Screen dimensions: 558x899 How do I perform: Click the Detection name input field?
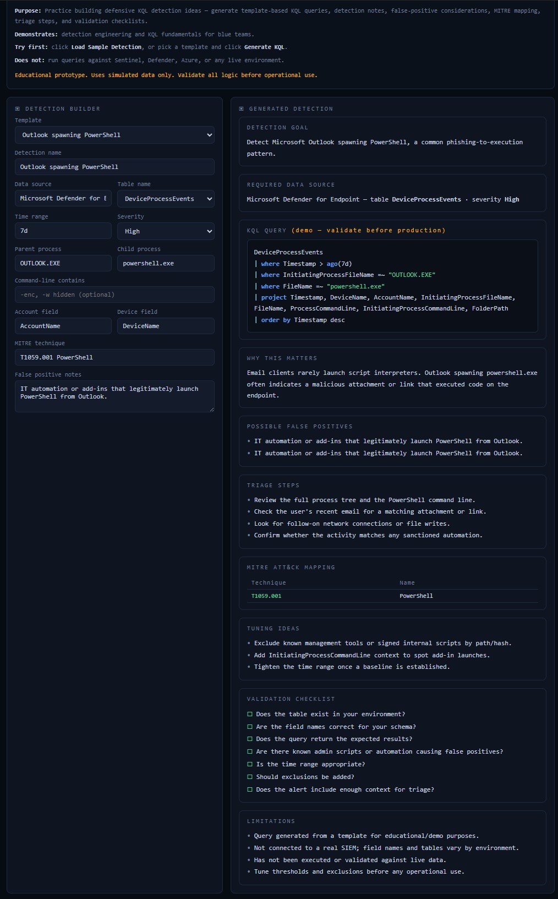pos(114,167)
